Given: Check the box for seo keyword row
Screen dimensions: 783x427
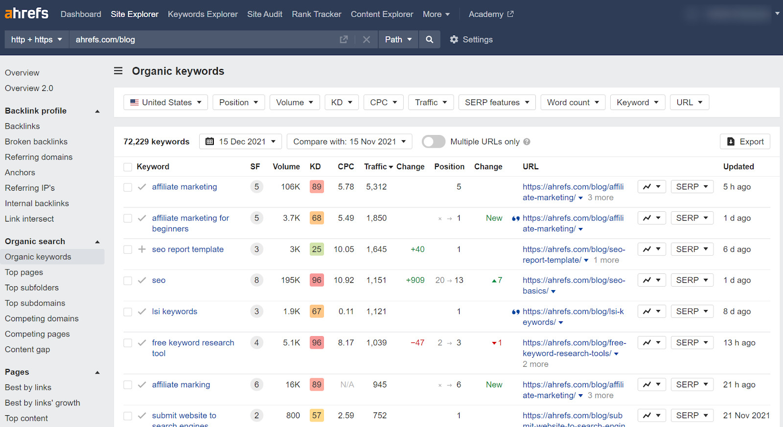Looking at the screenshot, I should [128, 281].
